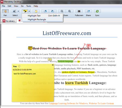Rotate the page clockwise
122x108 pixels.
pyautogui.click(x=53, y=11)
